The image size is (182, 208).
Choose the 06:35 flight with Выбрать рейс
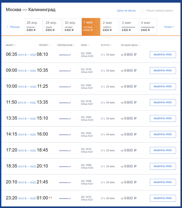tap(163, 55)
